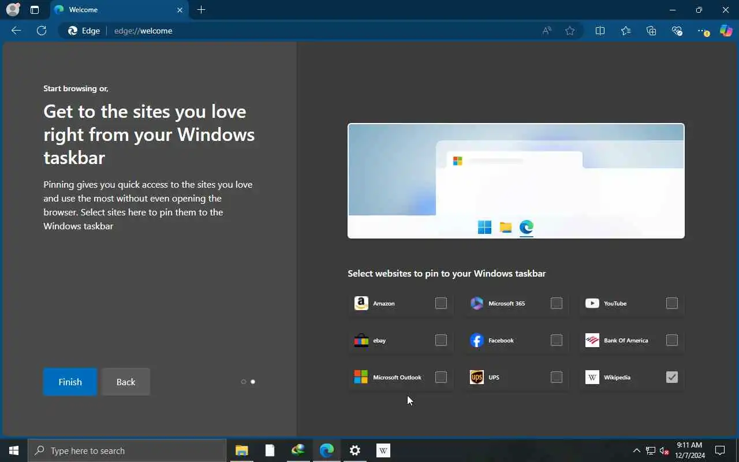Open File Explorer from taskbar
Screen dimensions: 739x462
pyautogui.click(x=241, y=450)
